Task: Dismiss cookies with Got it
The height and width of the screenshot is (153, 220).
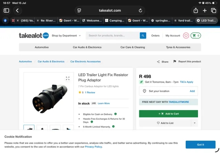Action: [200, 145]
